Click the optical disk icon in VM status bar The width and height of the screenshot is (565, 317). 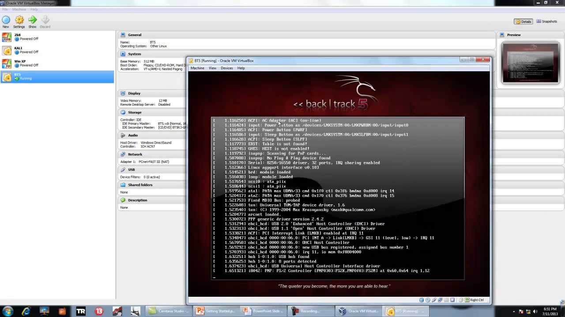[x=428, y=300]
